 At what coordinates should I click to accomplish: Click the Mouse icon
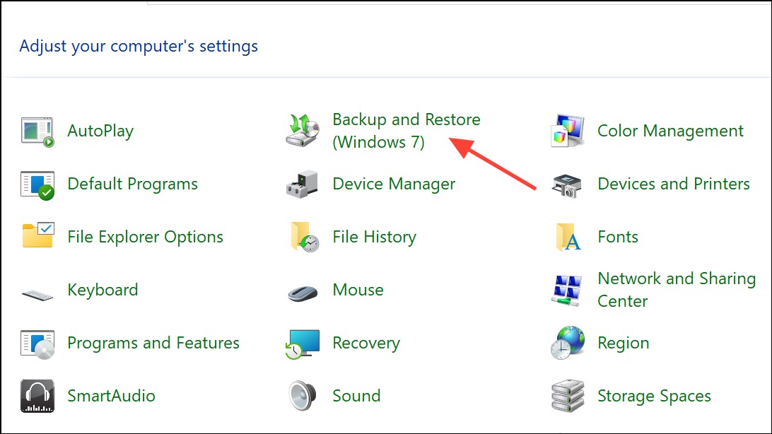pyautogui.click(x=303, y=291)
